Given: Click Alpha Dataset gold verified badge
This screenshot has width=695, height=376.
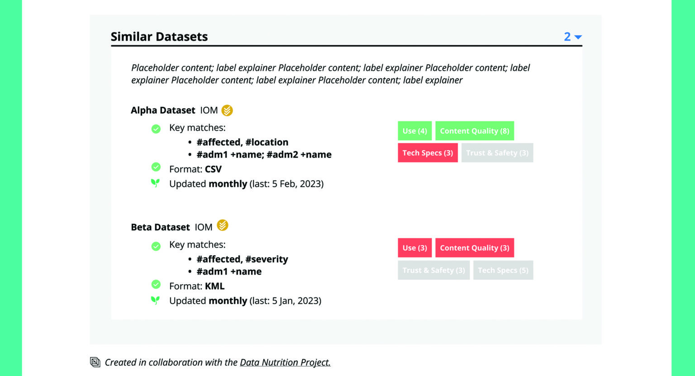Looking at the screenshot, I should click(227, 110).
